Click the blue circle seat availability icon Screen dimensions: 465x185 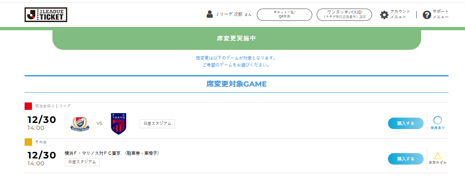click(x=438, y=120)
